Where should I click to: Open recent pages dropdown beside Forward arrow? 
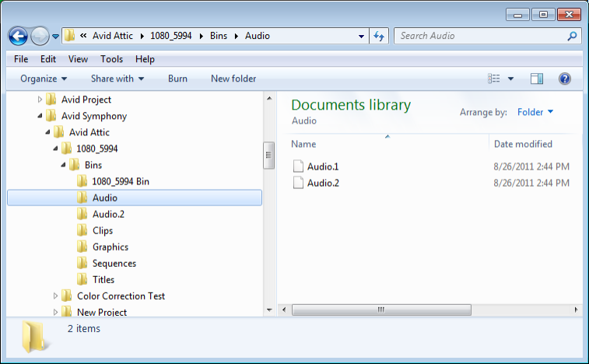point(55,37)
